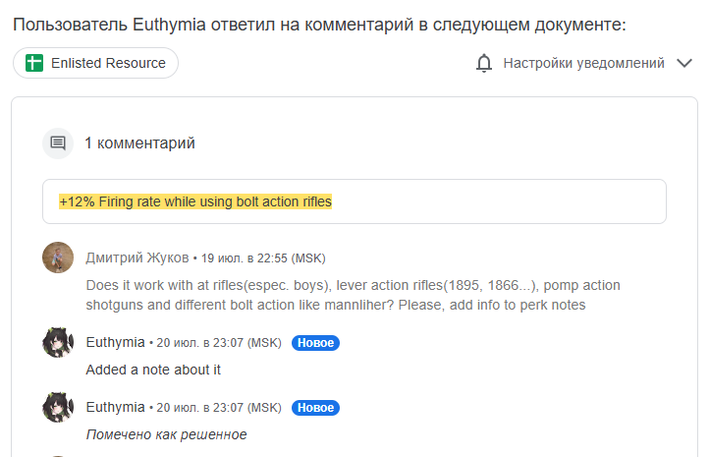Click Дмитрий Жуков's avatar photo

pyautogui.click(x=58, y=257)
